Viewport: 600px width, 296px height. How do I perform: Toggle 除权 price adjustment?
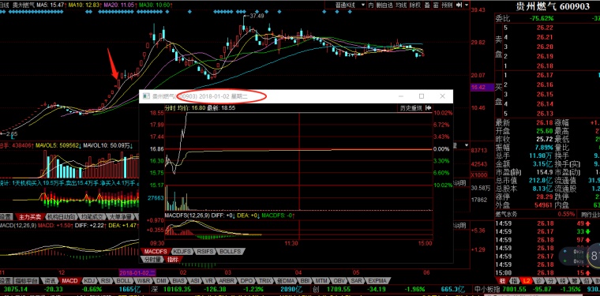(414, 5)
